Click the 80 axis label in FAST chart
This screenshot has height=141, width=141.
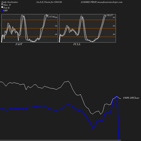(x=56, y=17)
